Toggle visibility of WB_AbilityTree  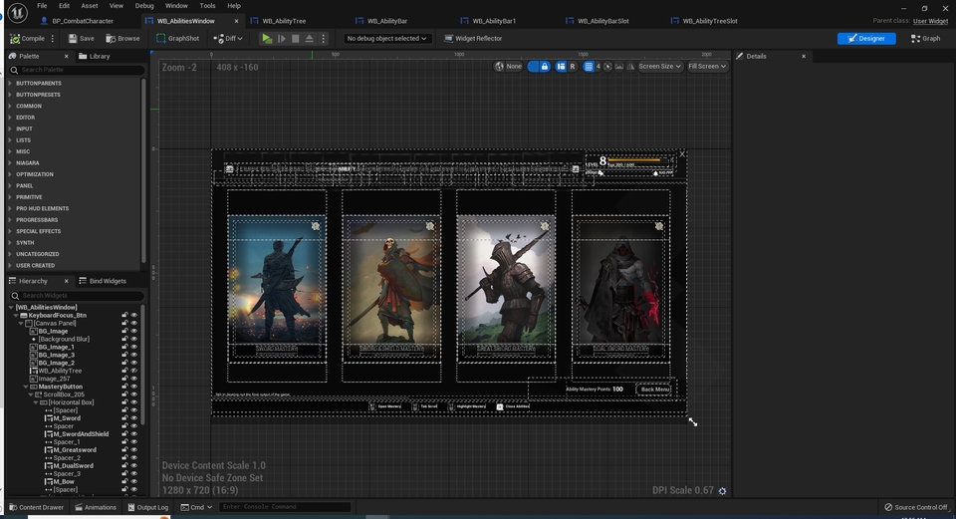click(x=134, y=371)
